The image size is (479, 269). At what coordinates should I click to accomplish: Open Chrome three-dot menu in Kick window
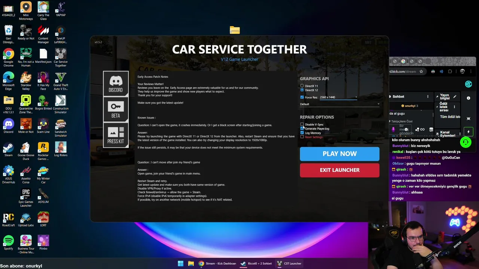tap(471, 71)
